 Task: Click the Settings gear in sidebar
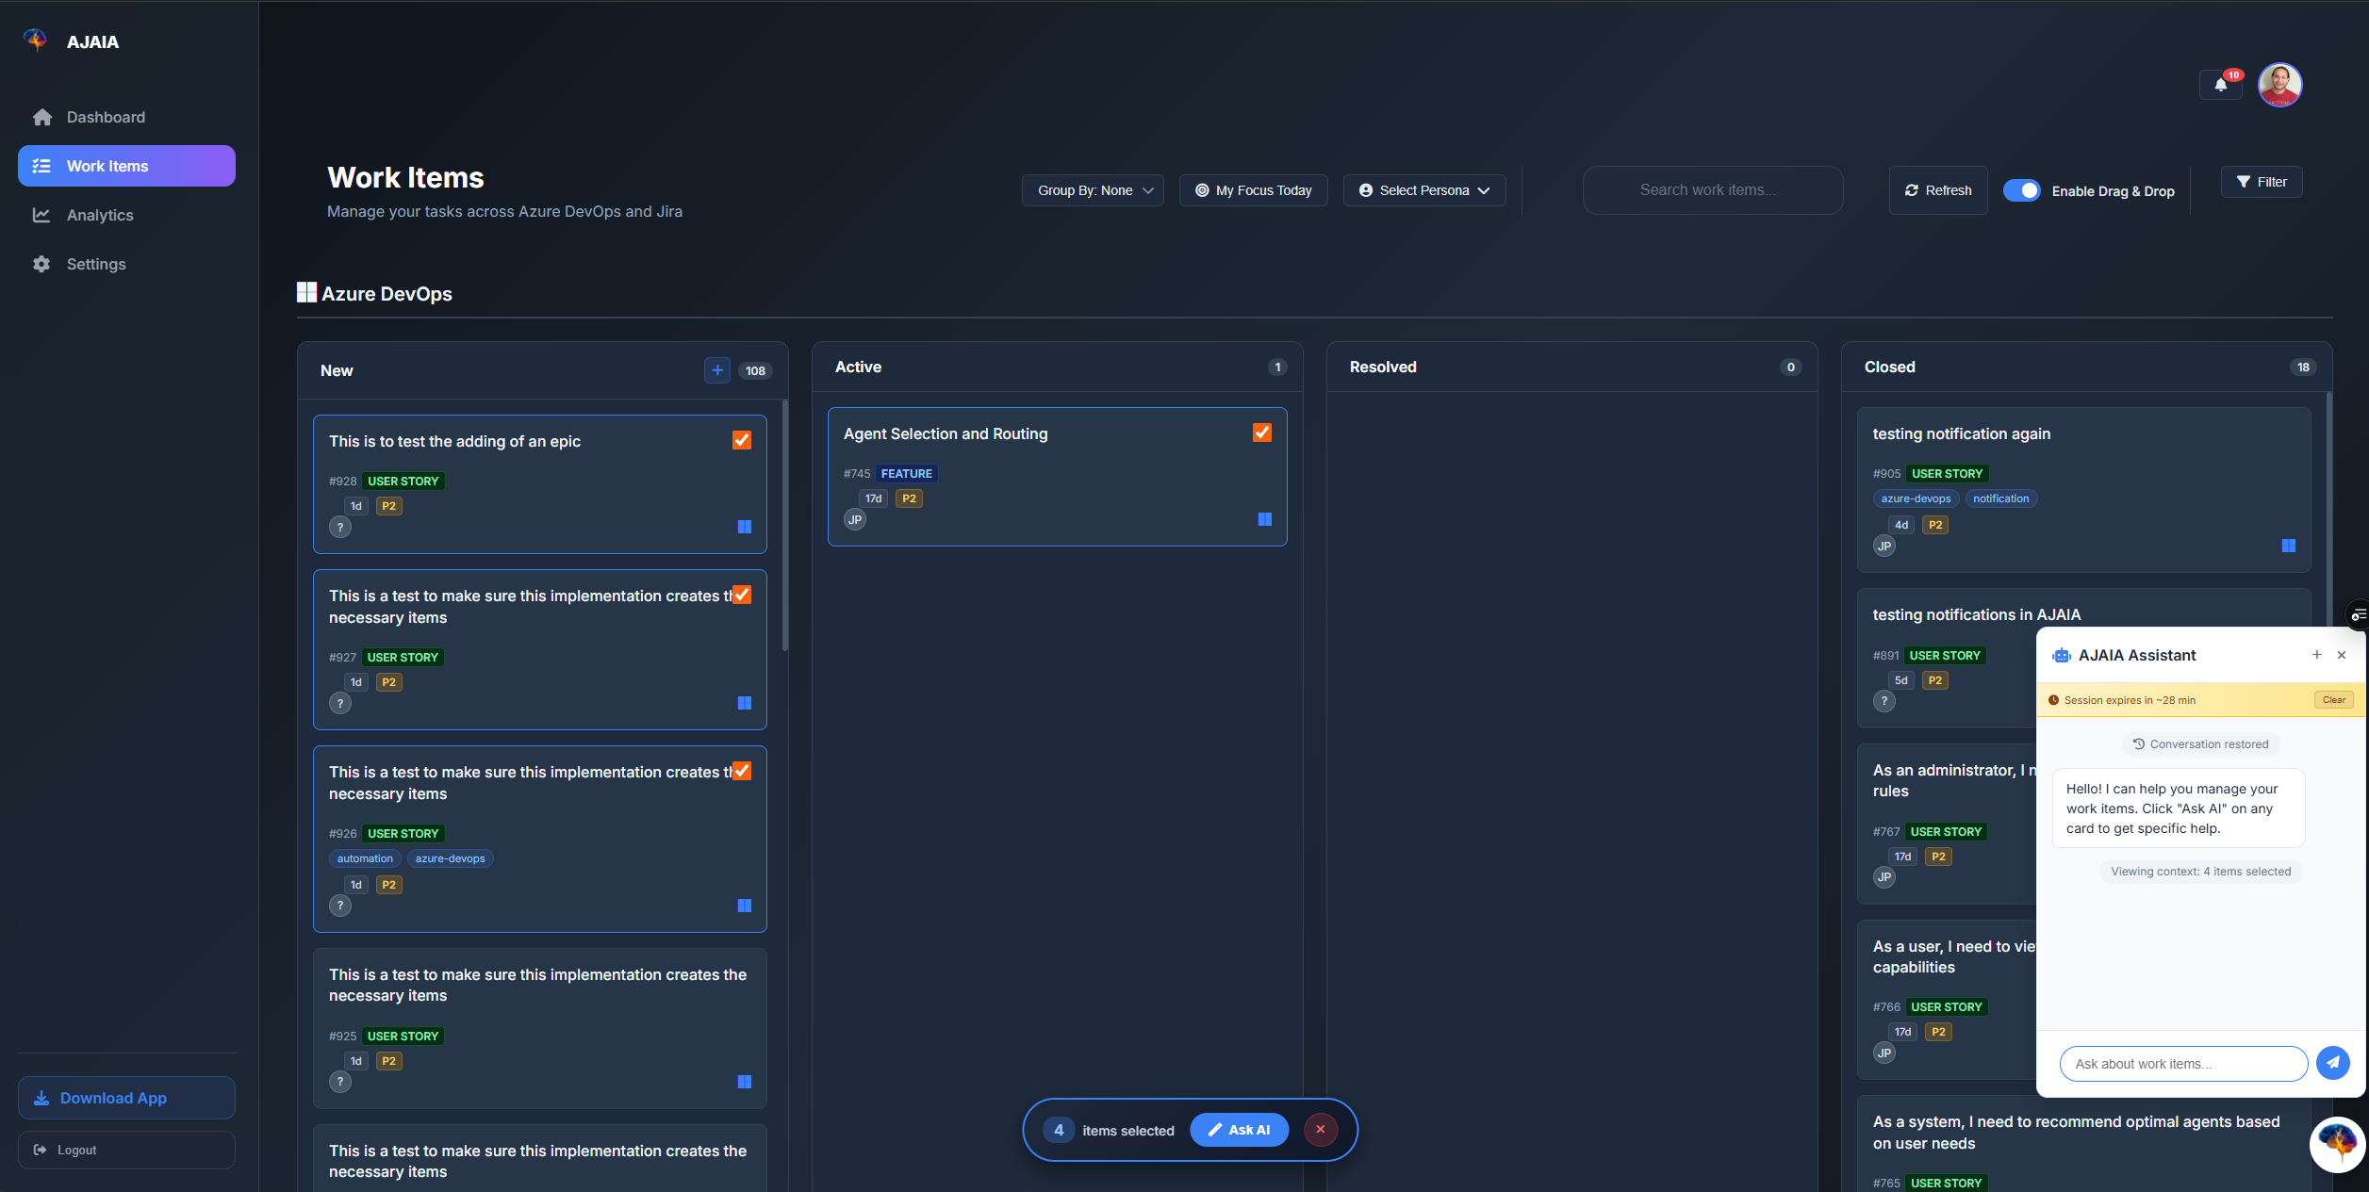[41, 264]
